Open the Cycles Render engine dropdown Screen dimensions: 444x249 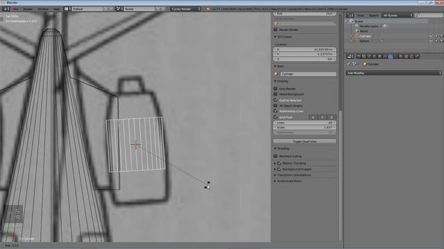pyautogui.click(x=186, y=9)
